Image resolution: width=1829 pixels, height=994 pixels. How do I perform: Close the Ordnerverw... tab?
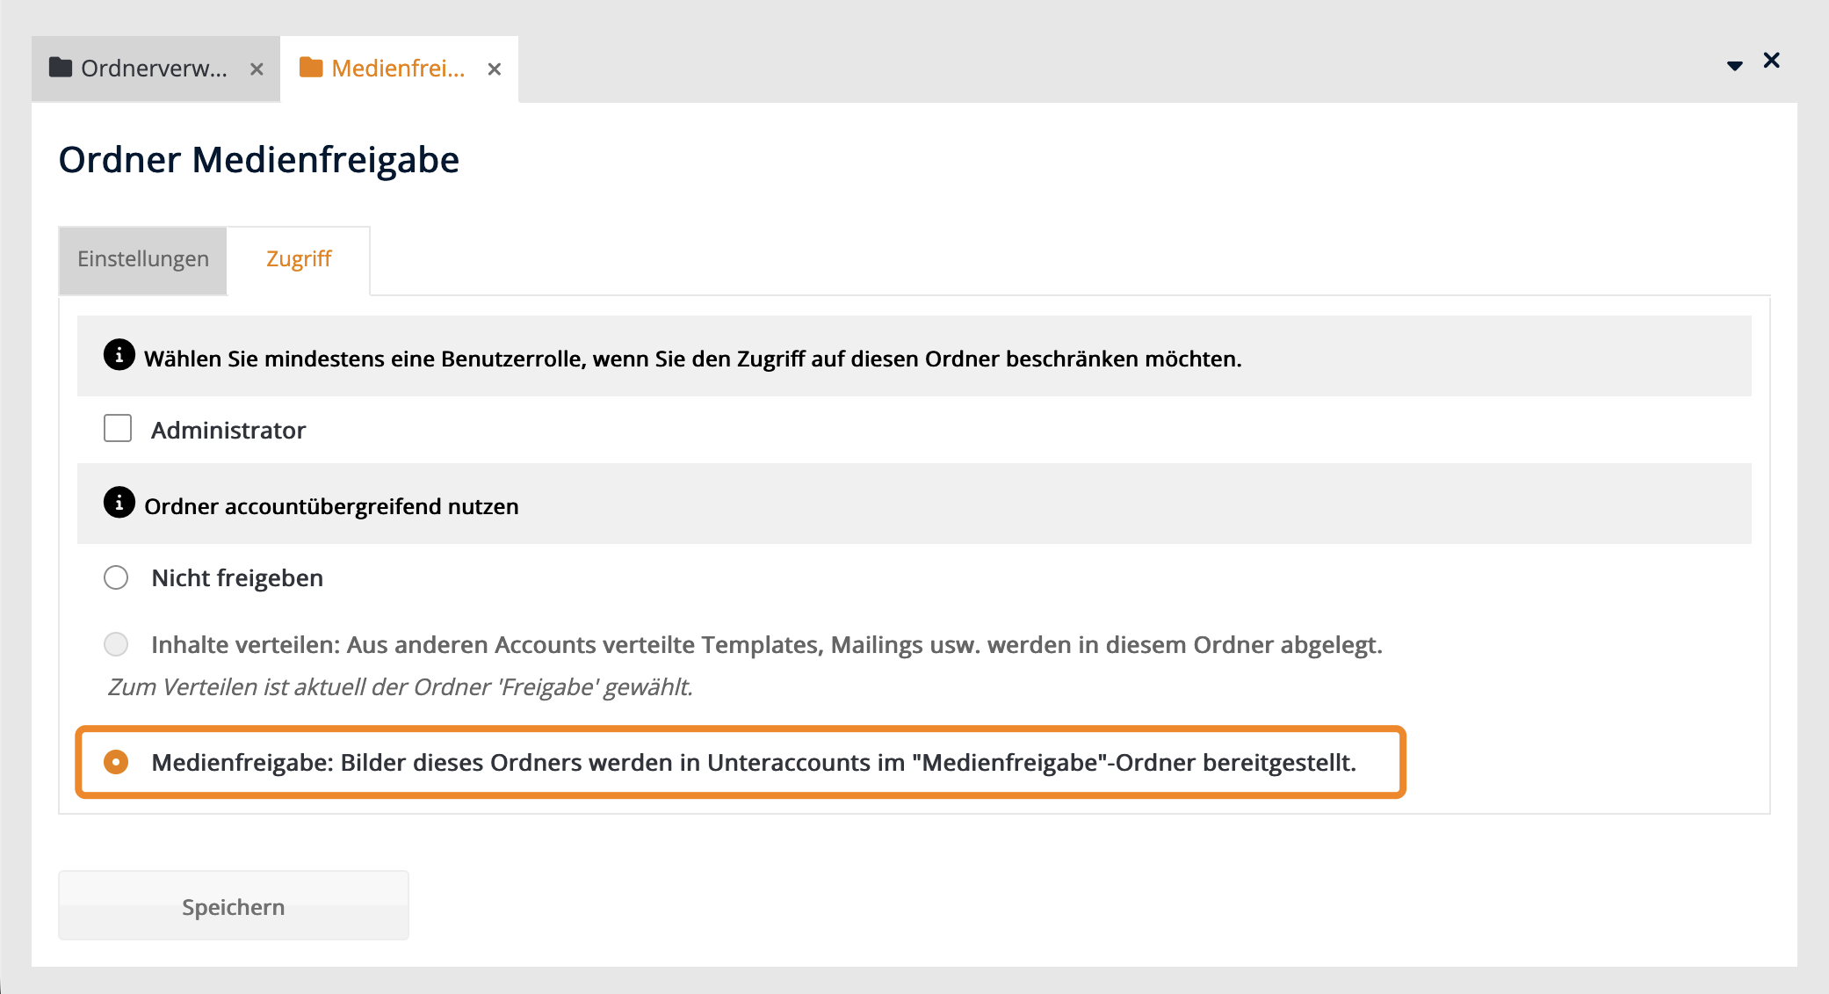[x=257, y=69]
